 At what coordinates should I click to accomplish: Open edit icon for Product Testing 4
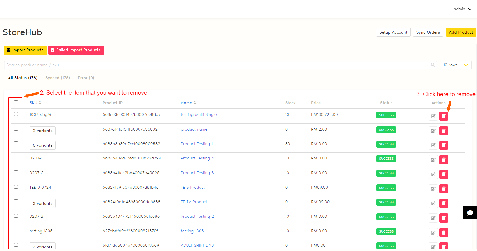tap(433, 160)
